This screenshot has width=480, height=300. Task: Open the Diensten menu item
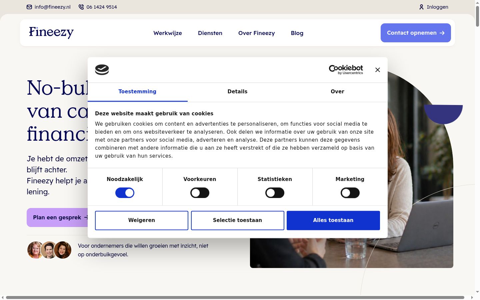(210, 33)
